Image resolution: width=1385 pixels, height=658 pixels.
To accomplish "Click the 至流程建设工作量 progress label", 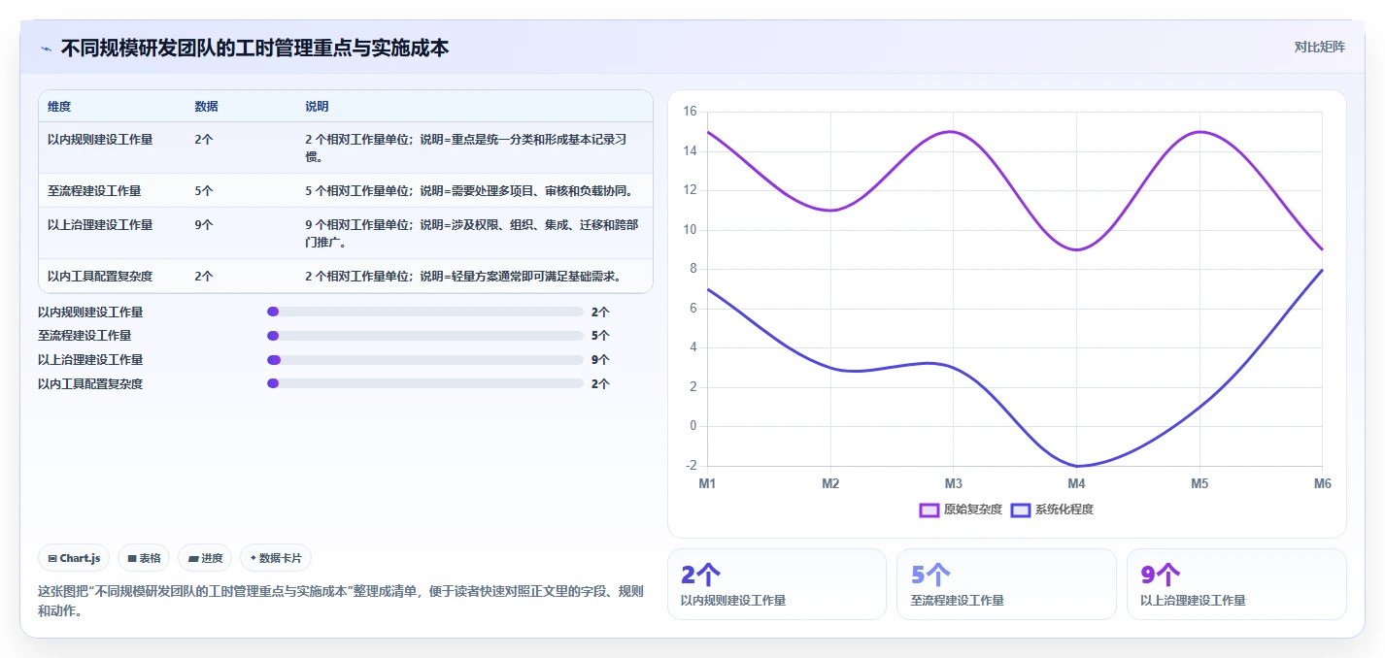I will (84, 336).
